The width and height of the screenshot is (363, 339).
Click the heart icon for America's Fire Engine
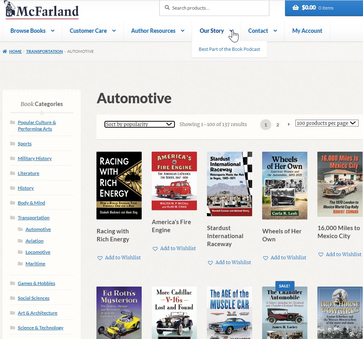pos(155,249)
